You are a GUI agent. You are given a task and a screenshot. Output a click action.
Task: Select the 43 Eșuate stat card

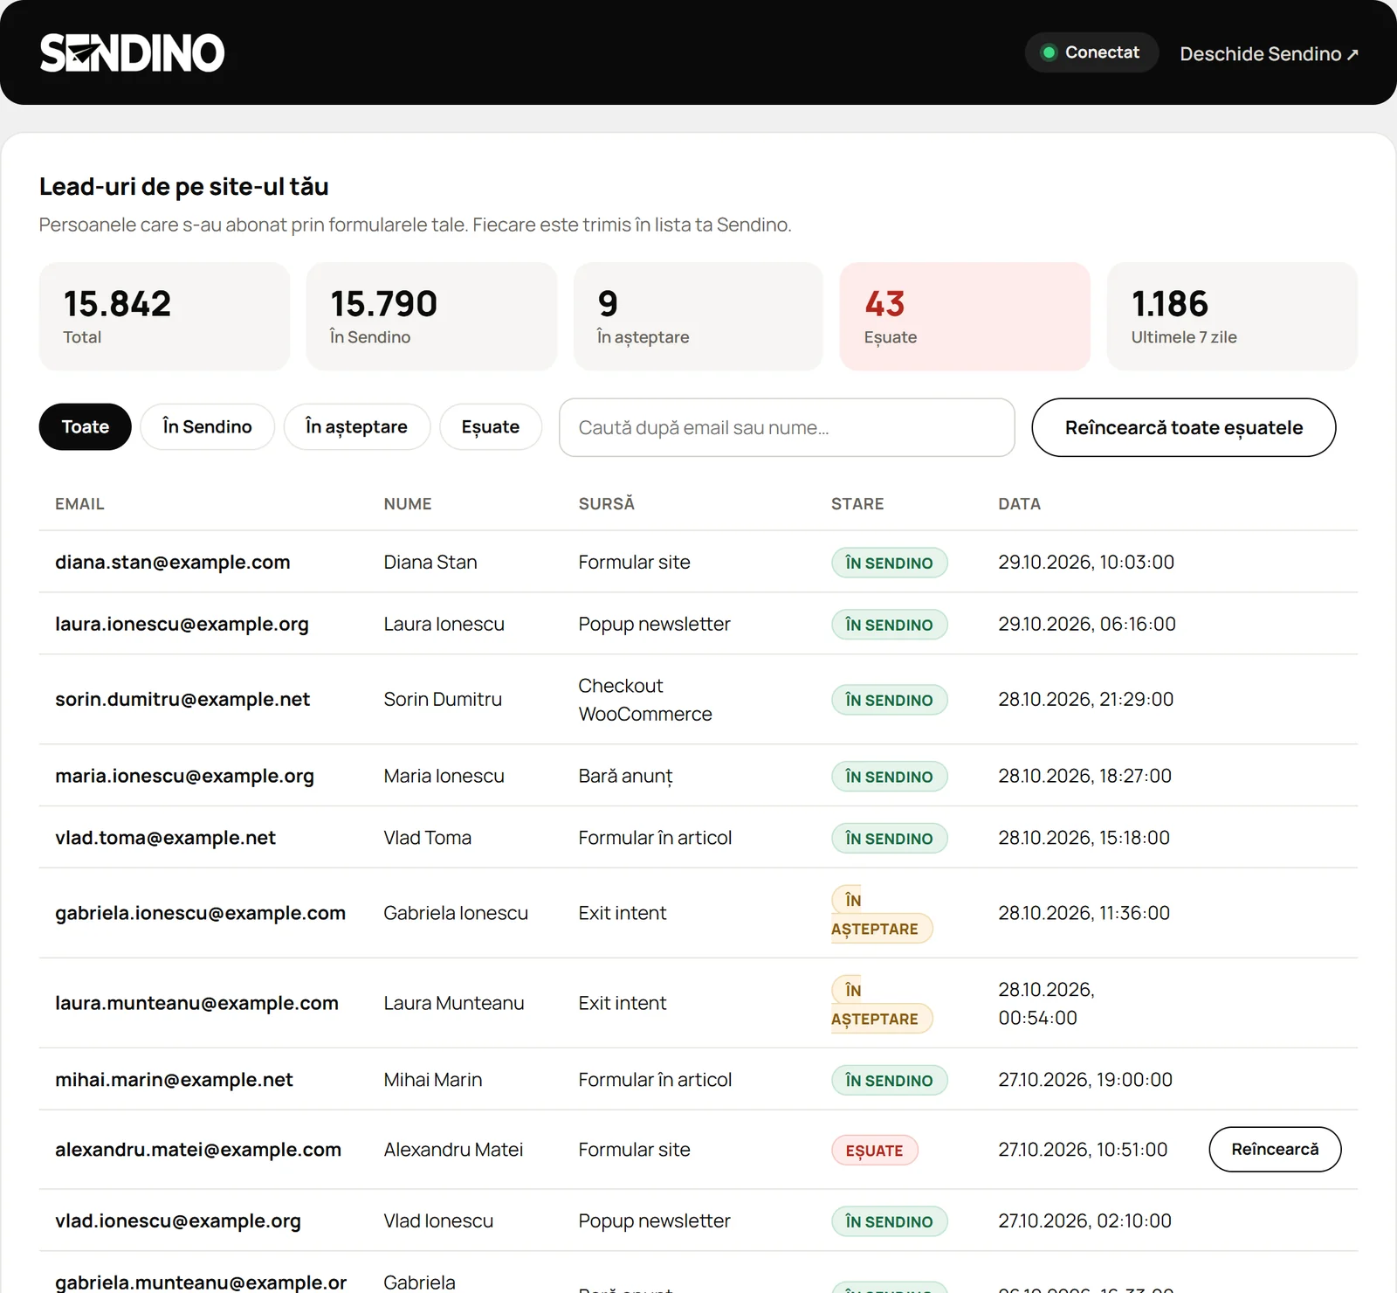(965, 316)
